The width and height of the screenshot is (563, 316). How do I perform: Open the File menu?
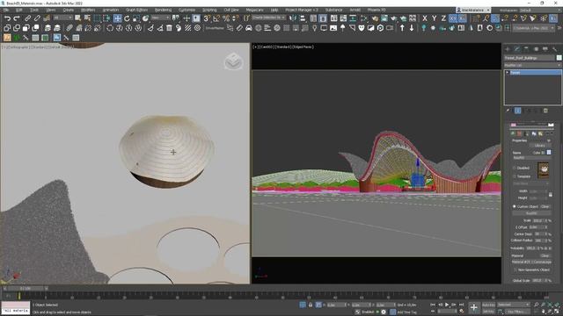[6, 10]
